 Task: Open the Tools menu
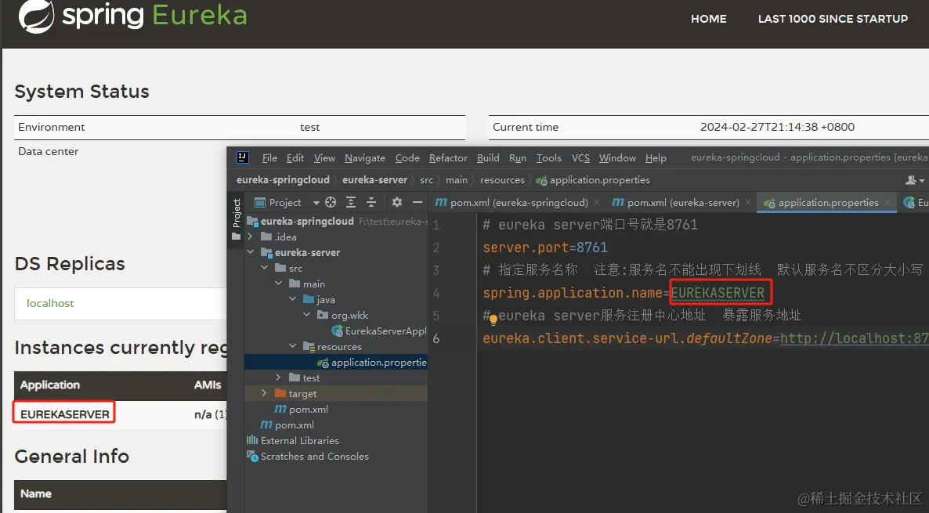pyautogui.click(x=548, y=157)
